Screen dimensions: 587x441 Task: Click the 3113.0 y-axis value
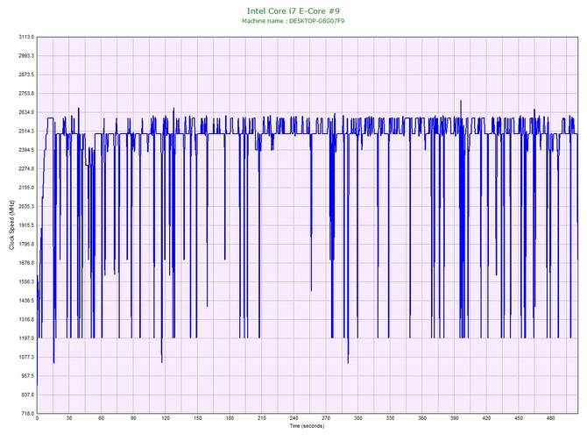click(26, 37)
